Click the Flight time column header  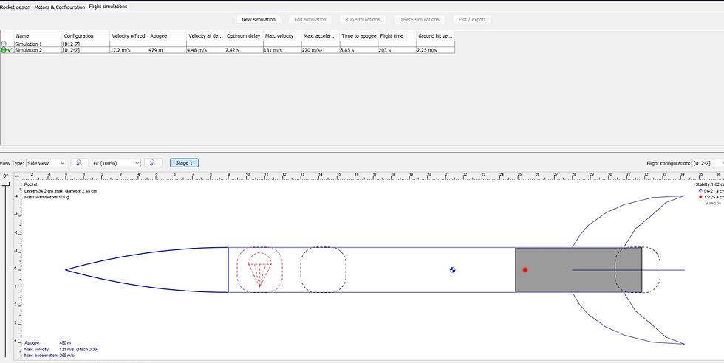[397, 35]
